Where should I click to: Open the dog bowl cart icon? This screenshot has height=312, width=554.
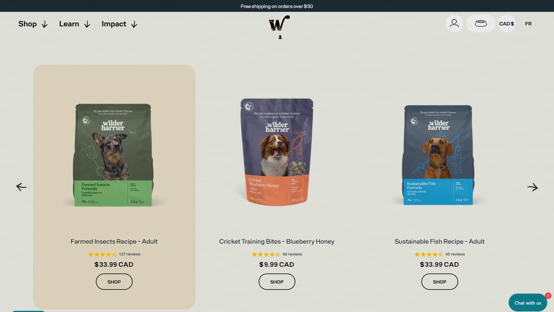pyautogui.click(x=480, y=23)
